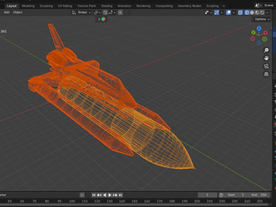The height and width of the screenshot is (207, 276).
Task: Switch to the Shading workspace tab
Action: click(x=107, y=6)
